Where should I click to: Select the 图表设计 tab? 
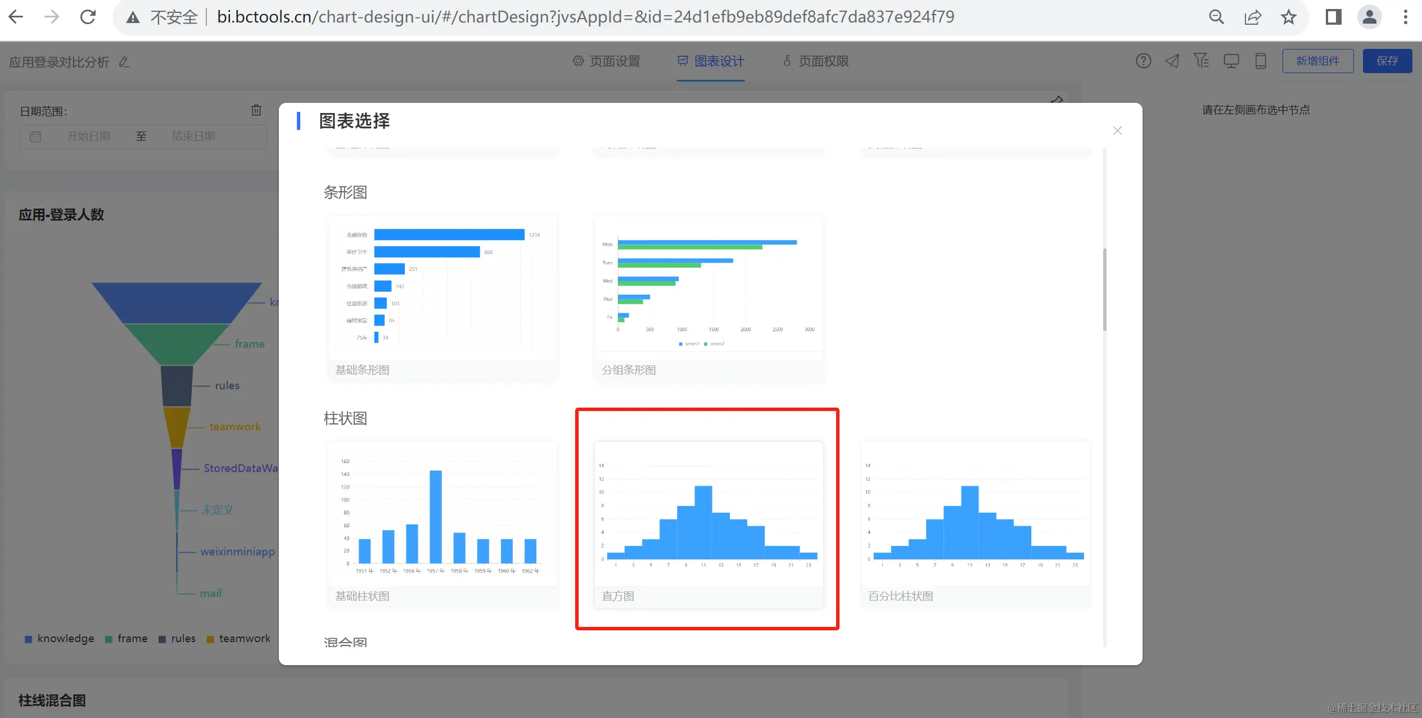click(x=711, y=61)
